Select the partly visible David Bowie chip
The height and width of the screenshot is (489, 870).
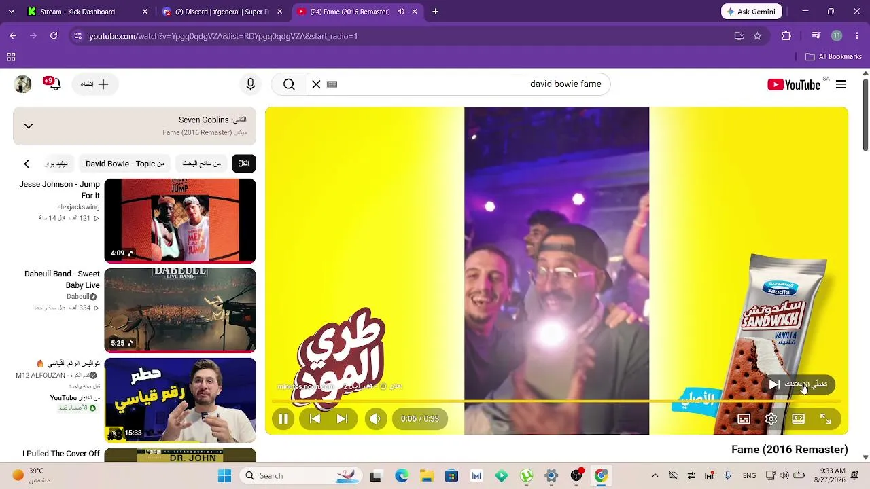coord(57,164)
